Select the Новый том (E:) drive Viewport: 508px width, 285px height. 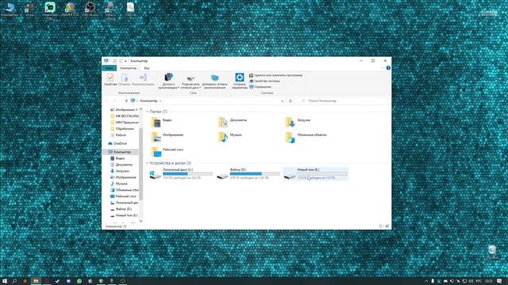(x=315, y=174)
